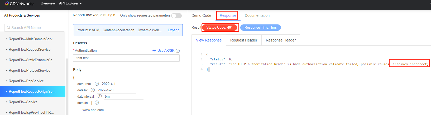Click the Response Time: 1ms badge
Screen dimensions: 431x115
tap(261, 28)
